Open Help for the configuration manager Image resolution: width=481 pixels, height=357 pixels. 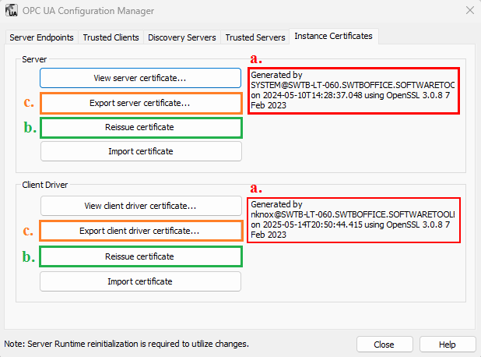(x=447, y=344)
